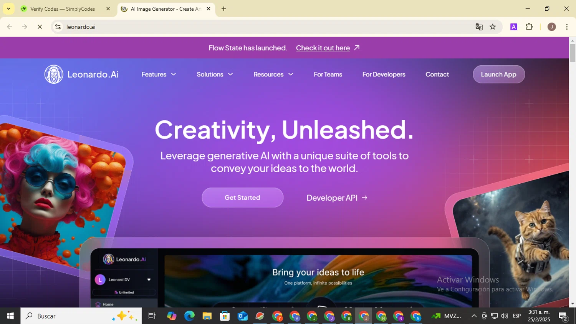Expand the Solutions menu
Image resolution: width=576 pixels, height=324 pixels.
pyautogui.click(x=215, y=75)
